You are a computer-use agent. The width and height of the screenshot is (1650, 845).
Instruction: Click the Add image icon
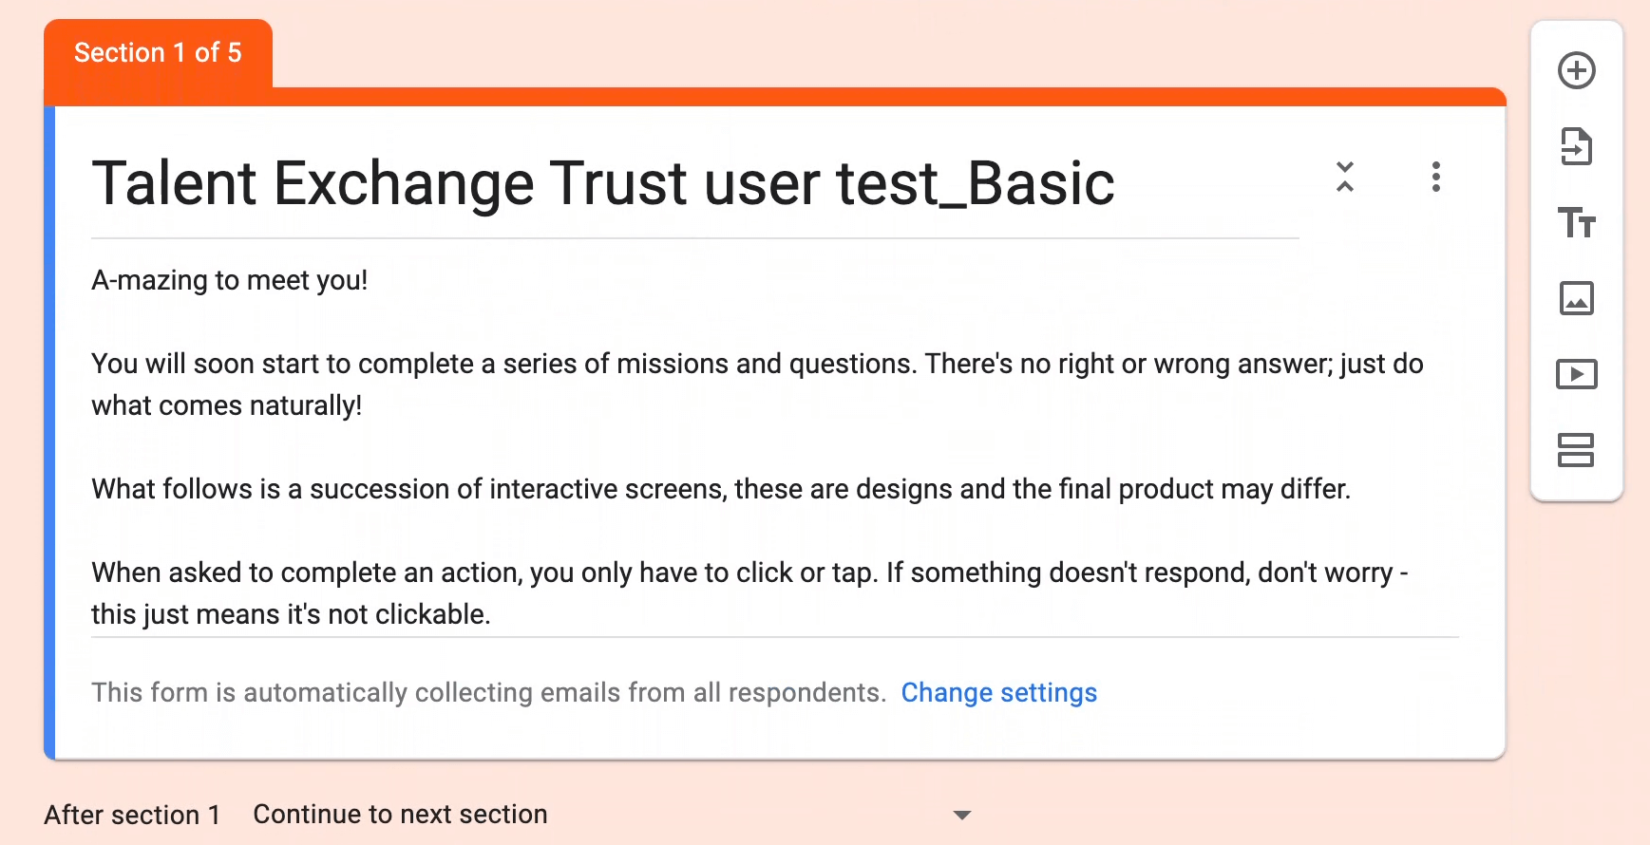1576,298
